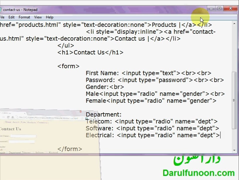Click the Female radio input code line
Image resolution: width=239 pixels, height=180 pixels.
(151, 101)
